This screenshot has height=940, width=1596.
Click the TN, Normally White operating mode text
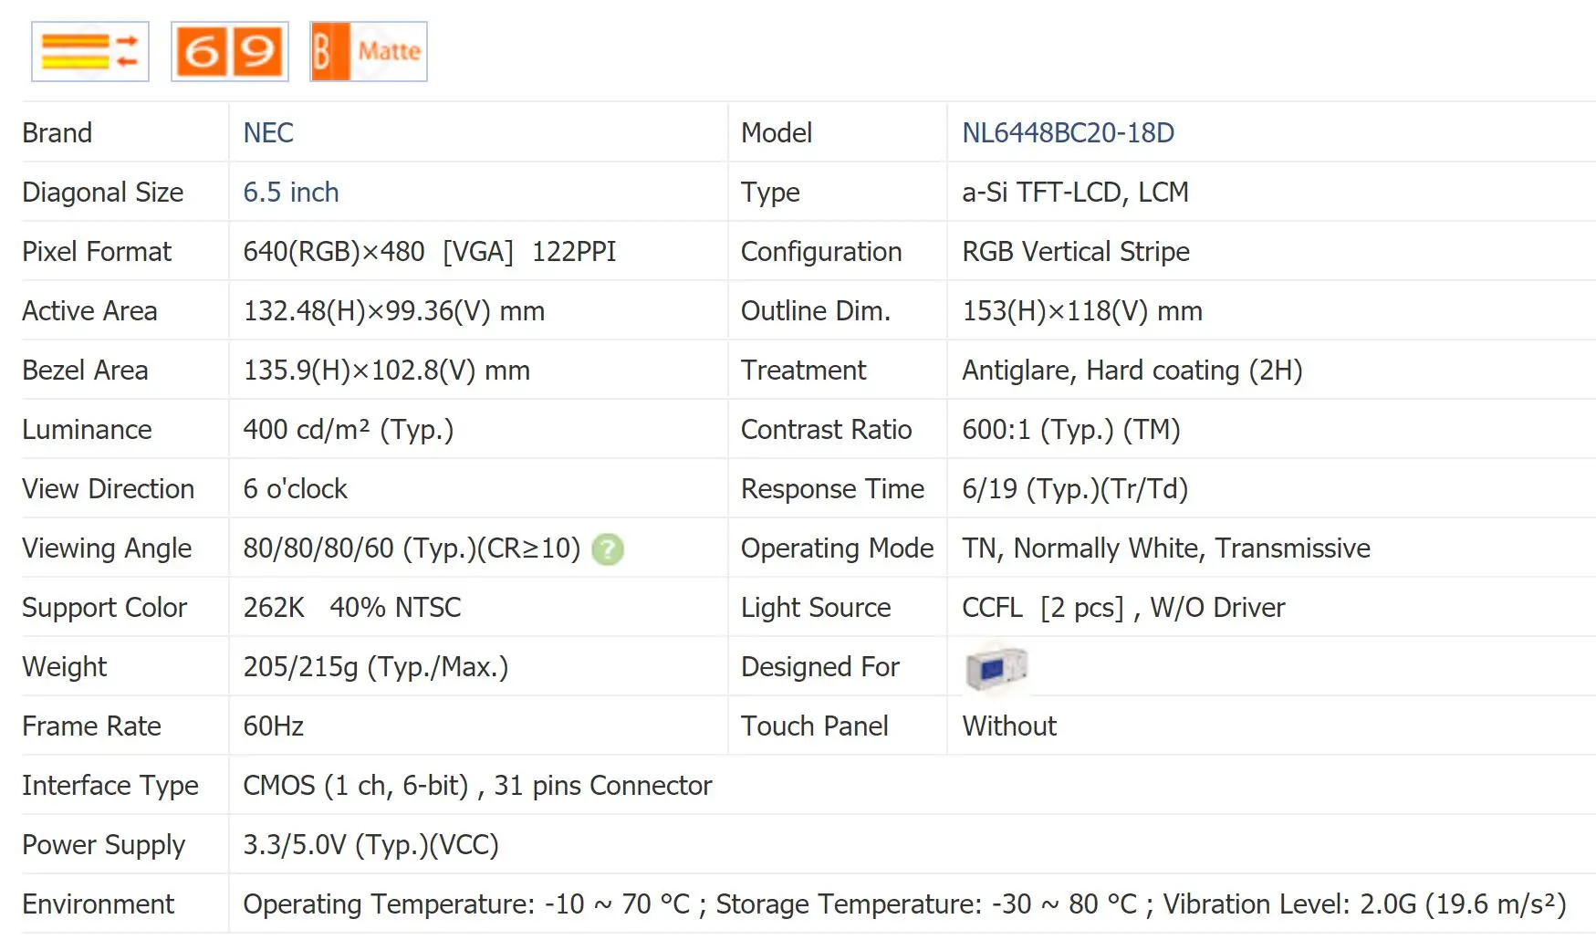[x=1165, y=548]
